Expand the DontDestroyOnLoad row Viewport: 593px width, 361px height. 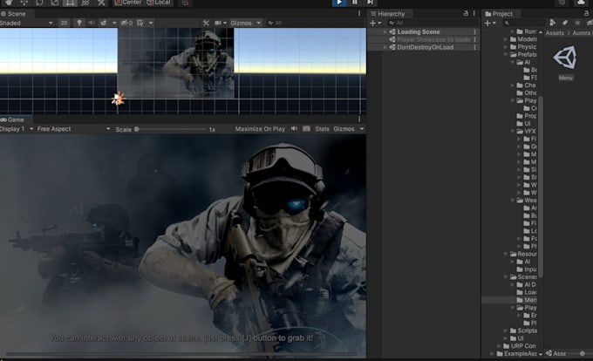point(385,48)
